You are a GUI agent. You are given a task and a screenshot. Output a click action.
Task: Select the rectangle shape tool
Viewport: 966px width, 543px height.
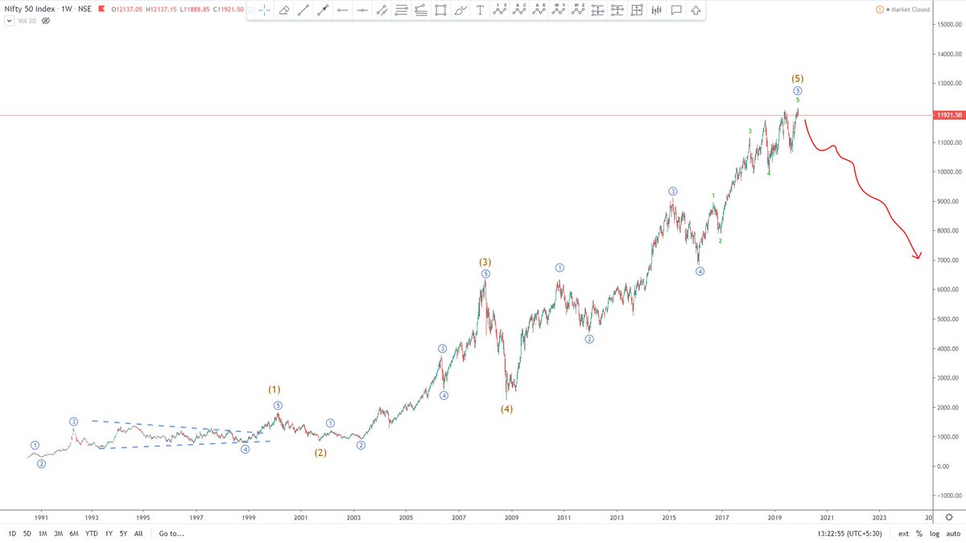pos(440,10)
